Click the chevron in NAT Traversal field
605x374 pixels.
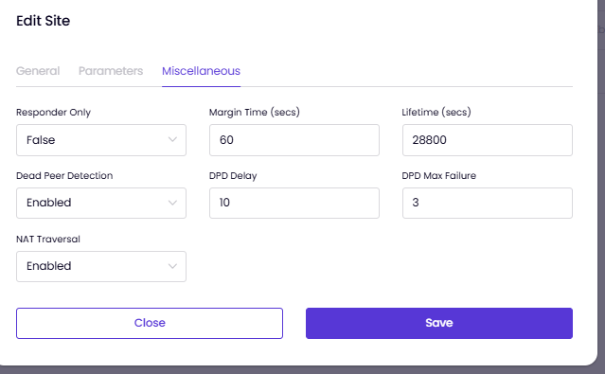[172, 266]
